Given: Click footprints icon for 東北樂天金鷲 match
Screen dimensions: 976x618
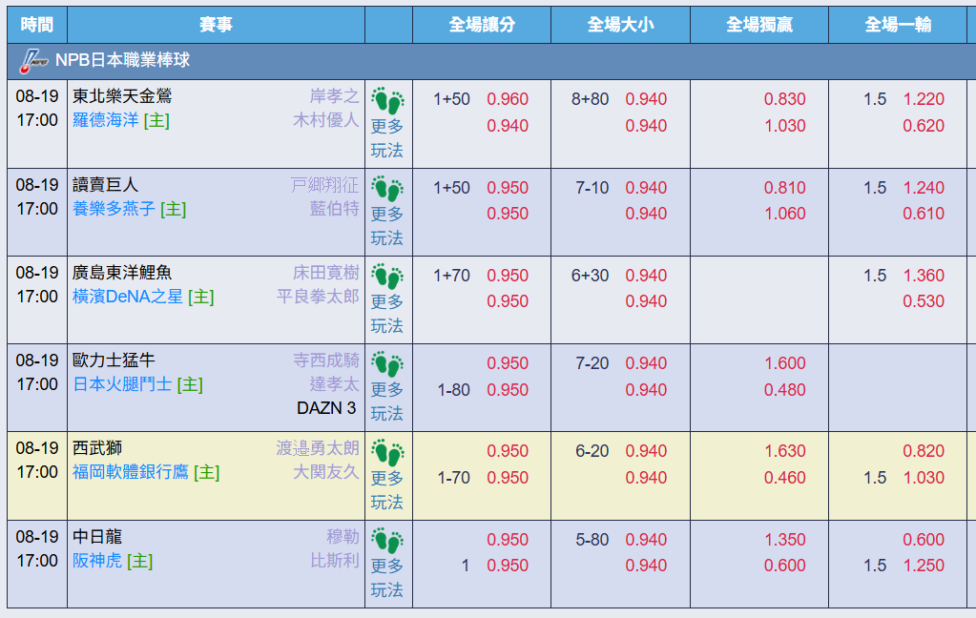Looking at the screenshot, I should coord(387,100).
